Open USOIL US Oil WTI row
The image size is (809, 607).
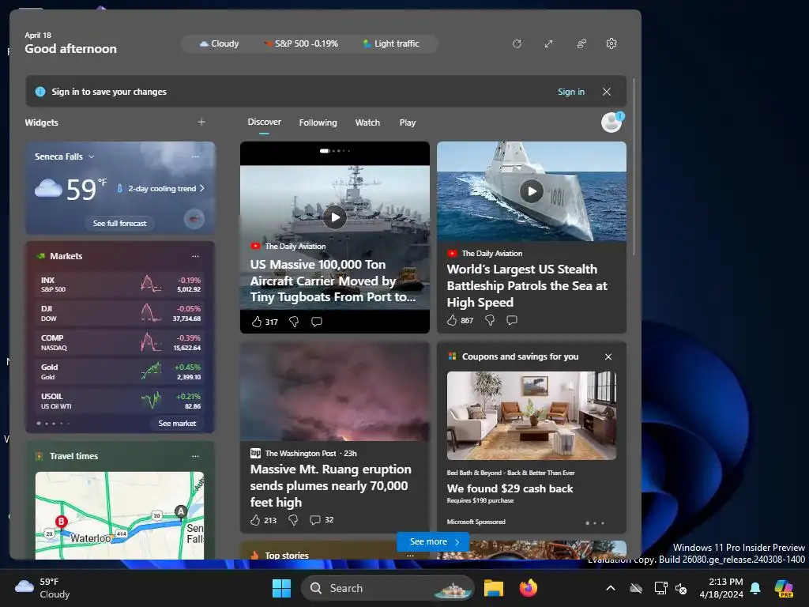tap(120, 401)
